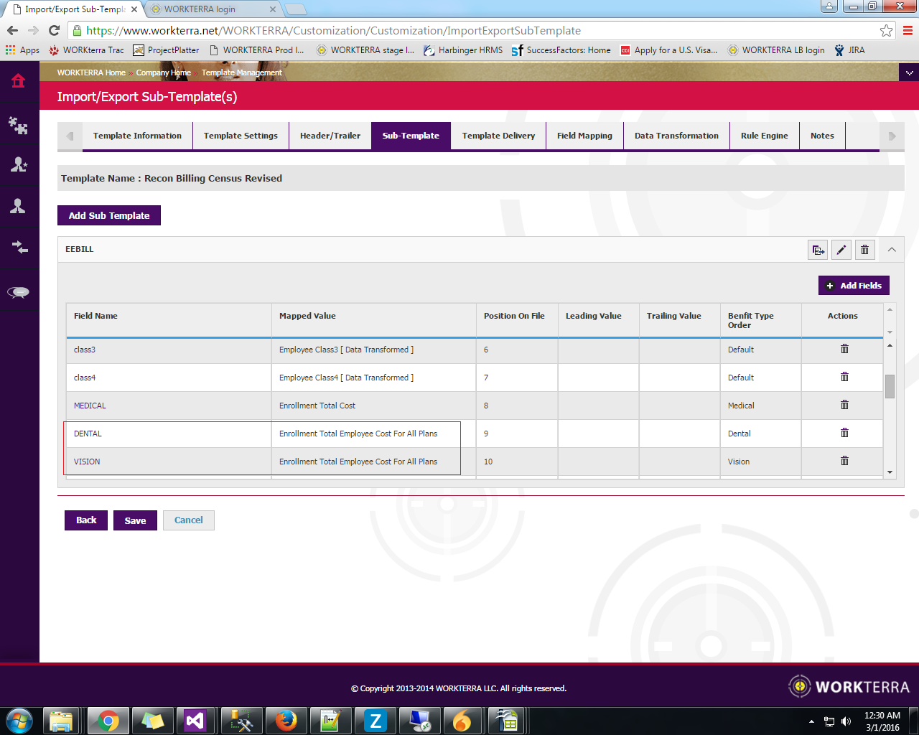Collapse the EEBILL panel with the chevron

pos(890,249)
